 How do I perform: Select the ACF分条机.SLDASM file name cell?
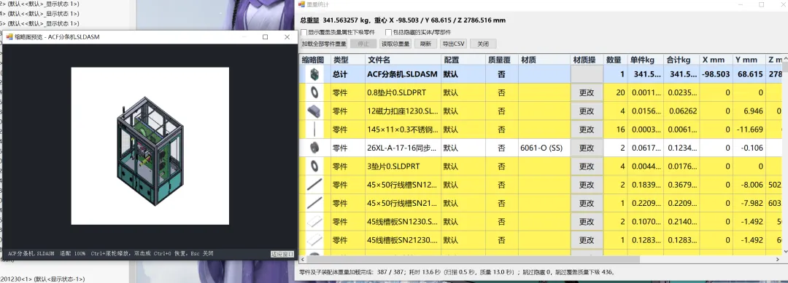click(403, 74)
